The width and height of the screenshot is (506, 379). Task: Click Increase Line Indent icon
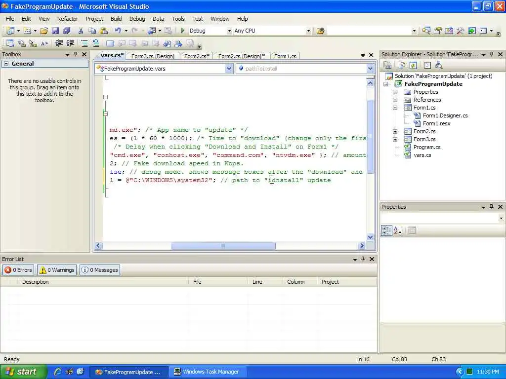point(70,43)
